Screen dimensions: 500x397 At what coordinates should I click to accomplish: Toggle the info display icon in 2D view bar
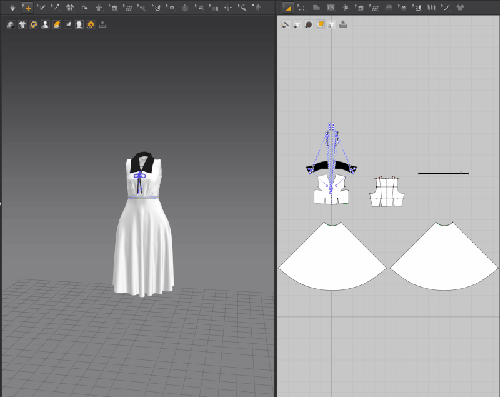tap(309, 24)
